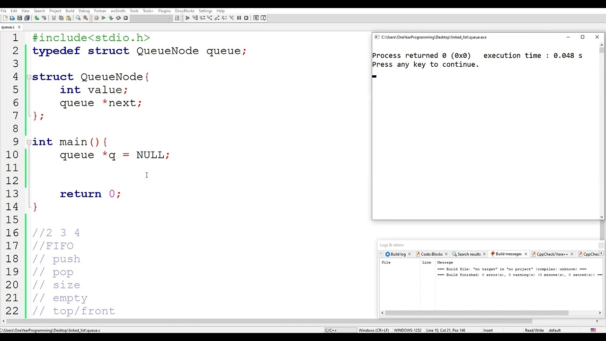Click the 'Line 10, Col 21, Pos 146' status text
Screen dimensions: 606x341
[x=446, y=330]
